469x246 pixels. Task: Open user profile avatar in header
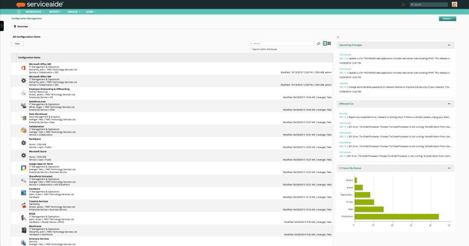pyautogui.click(x=454, y=4)
